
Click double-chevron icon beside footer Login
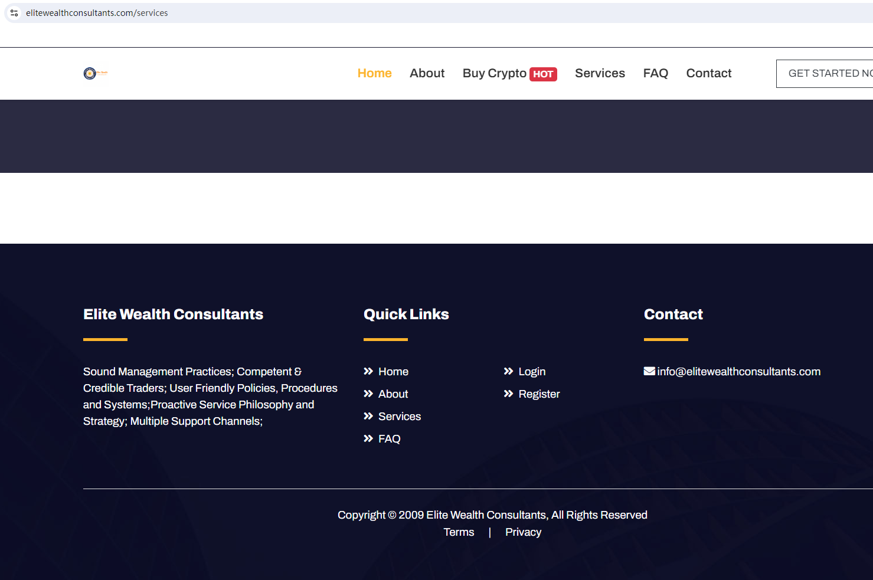(x=508, y=371)
